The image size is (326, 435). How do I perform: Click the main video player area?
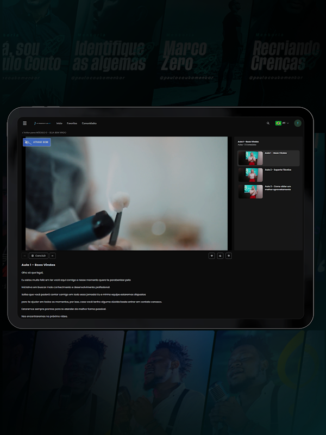[127, 194]
